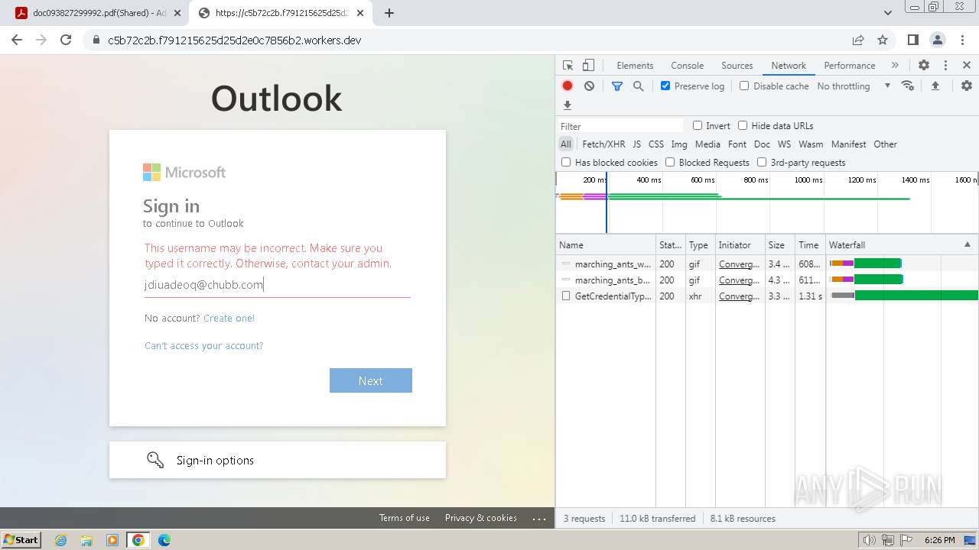Open network conditions wifi icon
This screenshot has height=550, width=979.
(x=908, y=86)
